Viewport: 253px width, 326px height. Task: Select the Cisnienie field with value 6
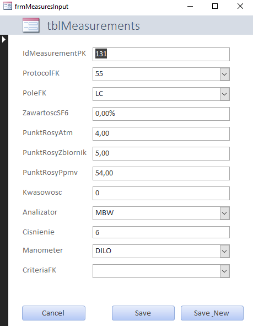[161, 232]
